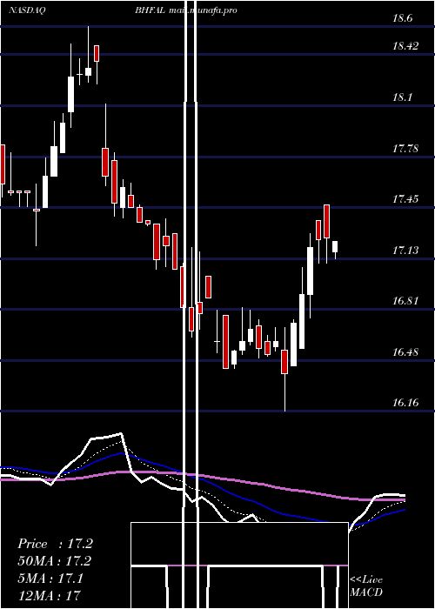This screenshot has height=609, width=435.
Task: Click the Price : 17.2 readout
Action: tap(55, 544)
